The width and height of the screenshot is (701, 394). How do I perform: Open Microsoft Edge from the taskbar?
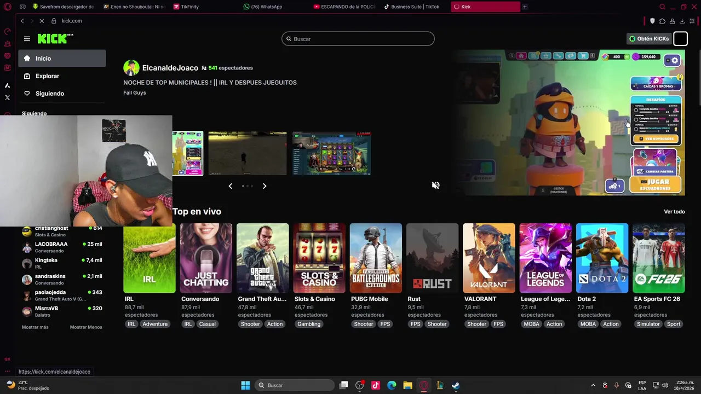392,385
